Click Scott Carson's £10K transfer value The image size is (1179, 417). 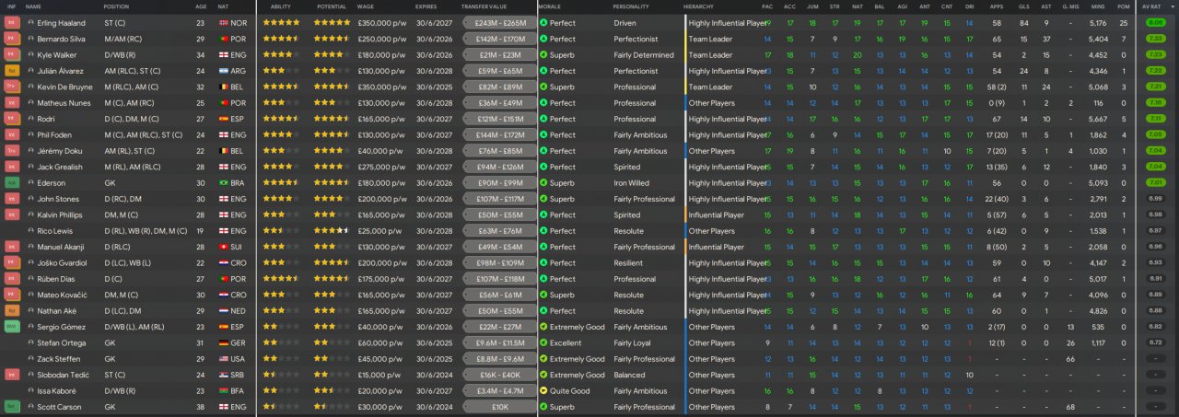point(500,407)
